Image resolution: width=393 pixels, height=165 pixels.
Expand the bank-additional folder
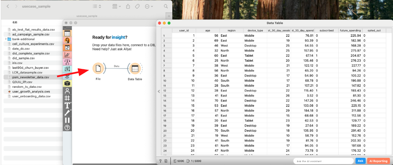pyautogui.click(x=6, y=39)
